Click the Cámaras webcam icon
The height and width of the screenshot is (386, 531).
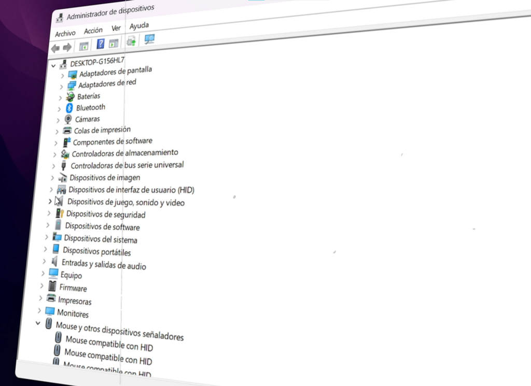pos(68,120)
